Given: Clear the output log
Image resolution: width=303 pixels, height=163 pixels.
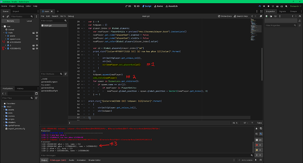Looking at the screenshot, I should coord(256,128).
